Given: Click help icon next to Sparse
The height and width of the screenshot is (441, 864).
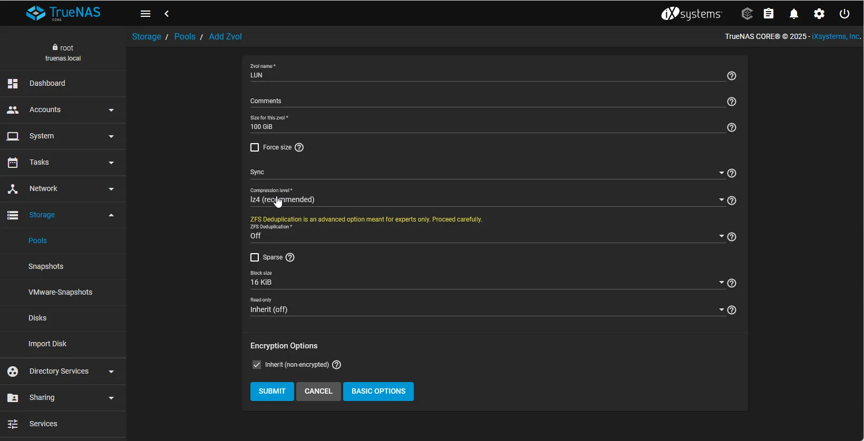Looking at the screenshot, I should point(290,257).
